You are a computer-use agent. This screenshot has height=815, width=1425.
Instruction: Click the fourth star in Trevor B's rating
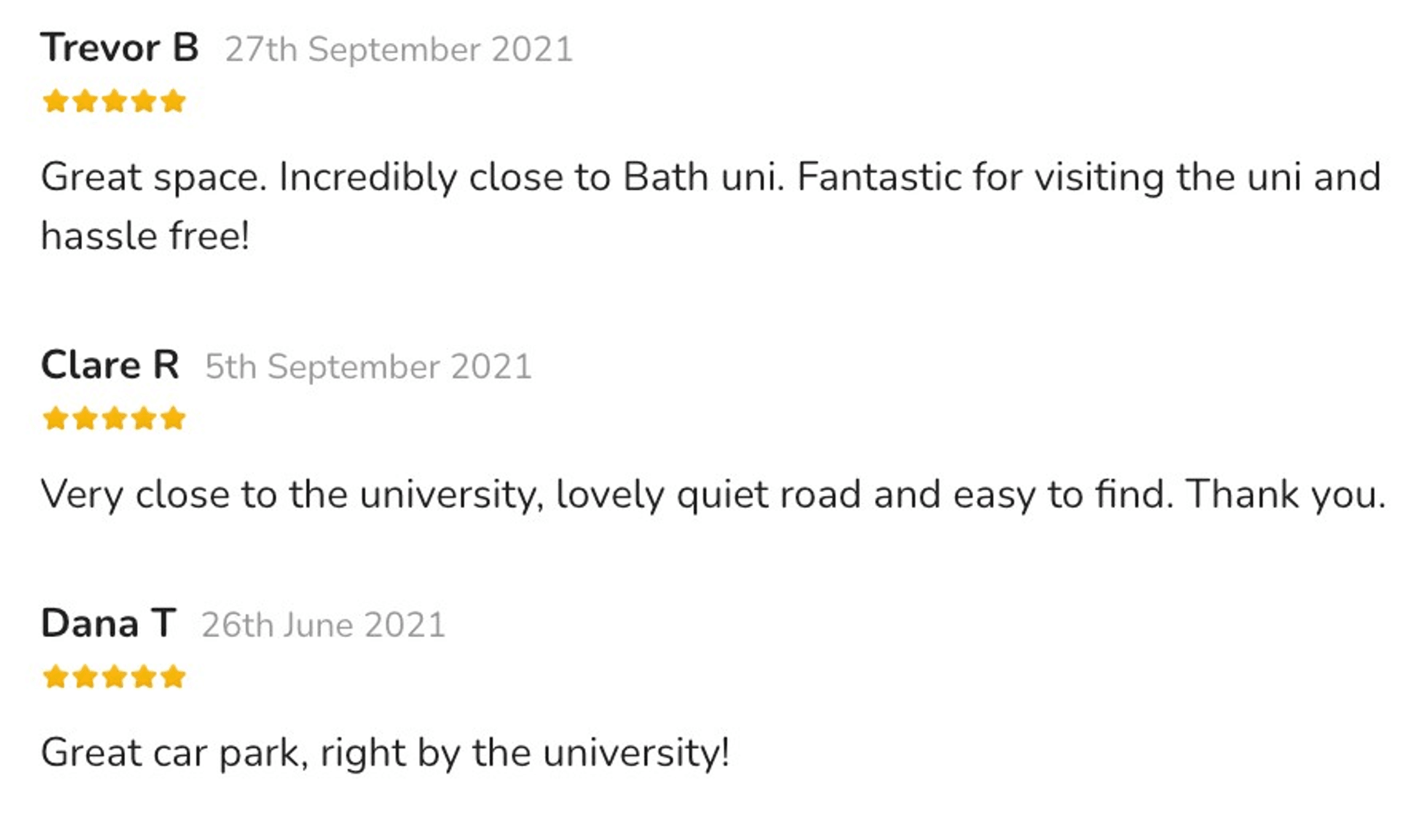tap(144, 101)
